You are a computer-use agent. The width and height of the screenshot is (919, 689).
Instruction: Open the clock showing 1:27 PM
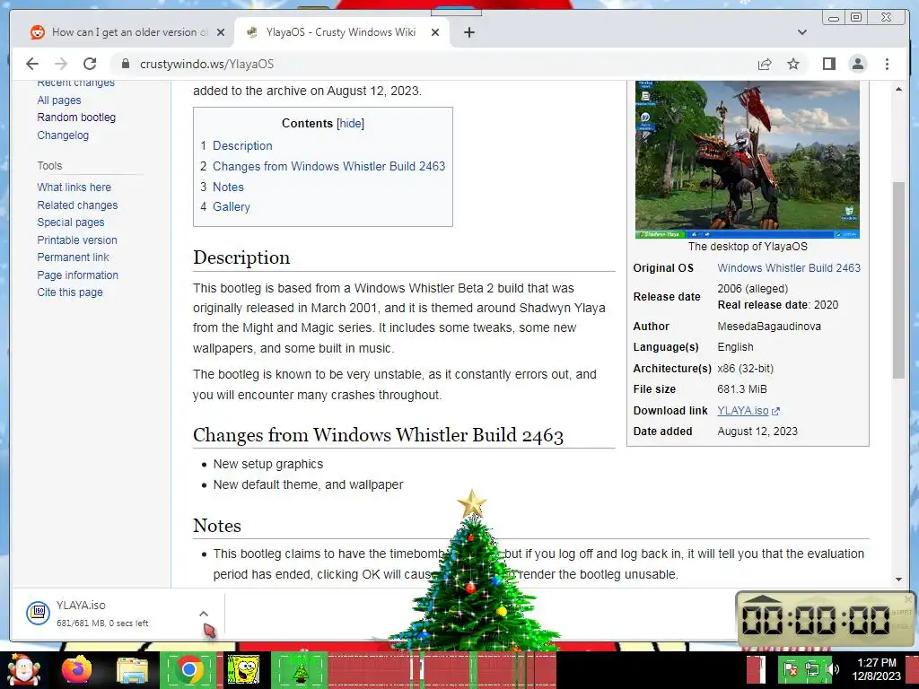pos(876,669)
